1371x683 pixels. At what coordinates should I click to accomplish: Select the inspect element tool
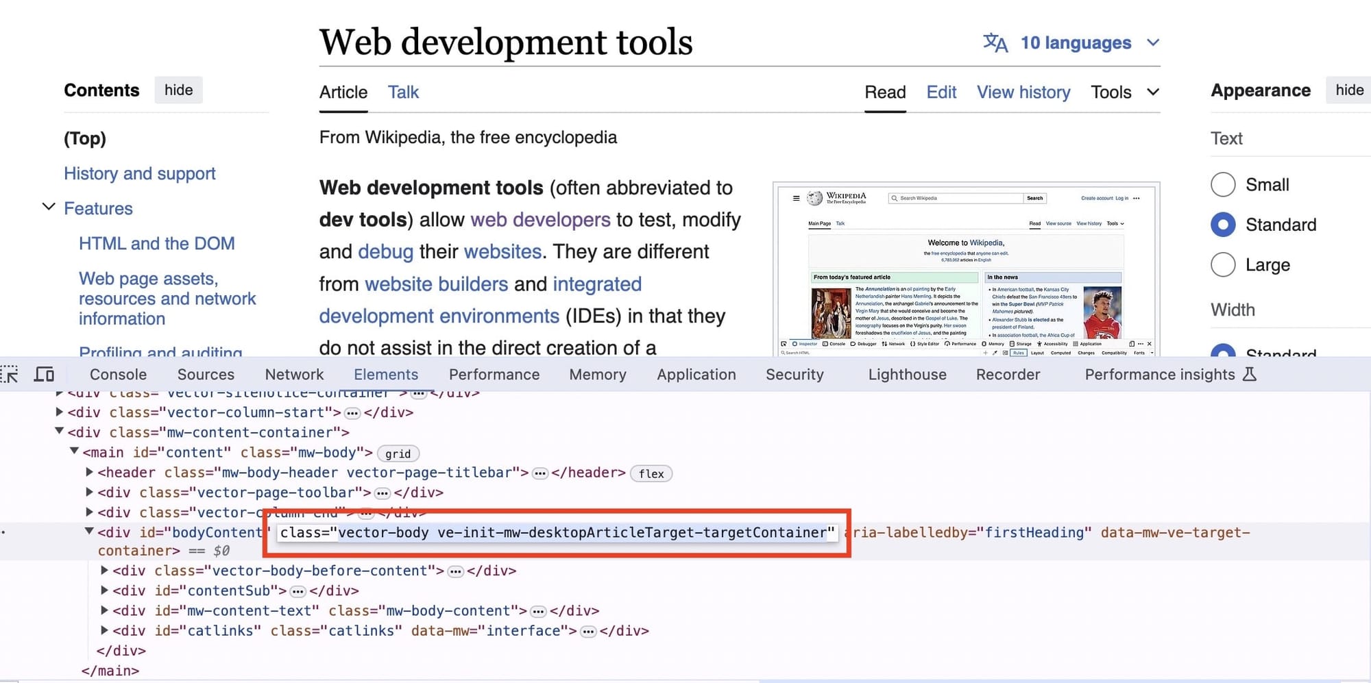pos(10,374)
